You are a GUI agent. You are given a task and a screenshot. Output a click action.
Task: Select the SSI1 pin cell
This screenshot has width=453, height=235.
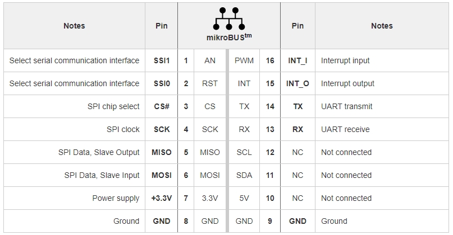pyautogui.click(x=162, y=60)
